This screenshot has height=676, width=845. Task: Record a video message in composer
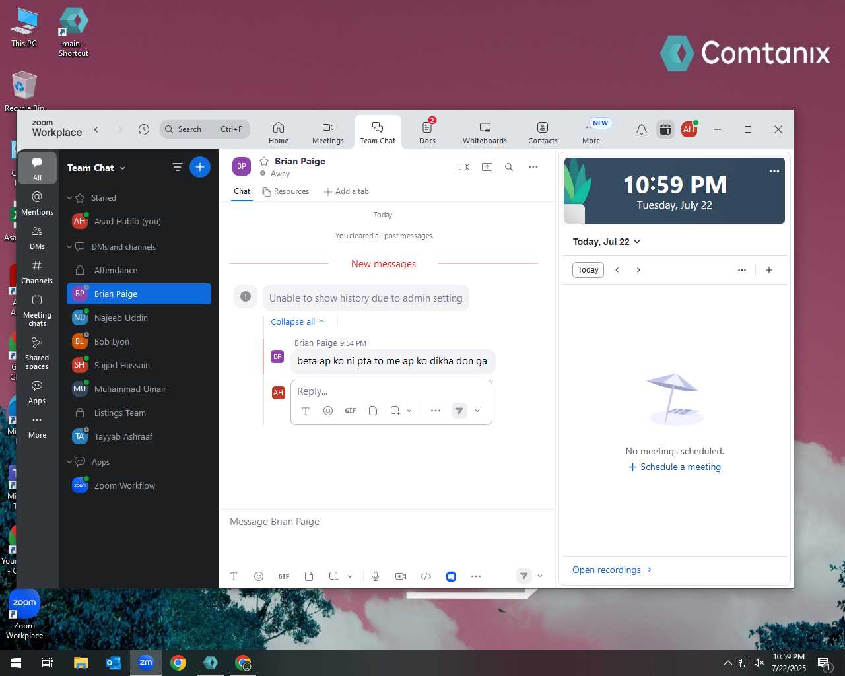tap(401, 576)
